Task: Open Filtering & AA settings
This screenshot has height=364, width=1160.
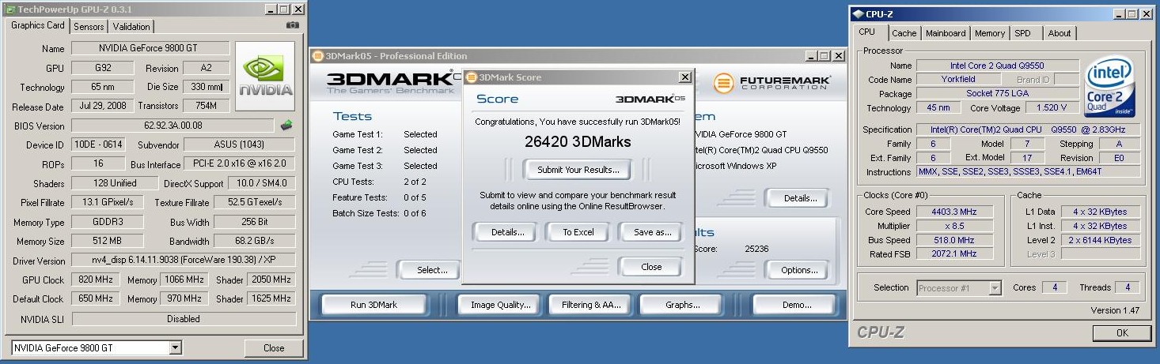Action: 591,305
